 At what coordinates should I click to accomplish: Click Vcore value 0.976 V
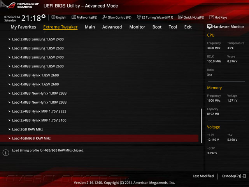point(232,61)
